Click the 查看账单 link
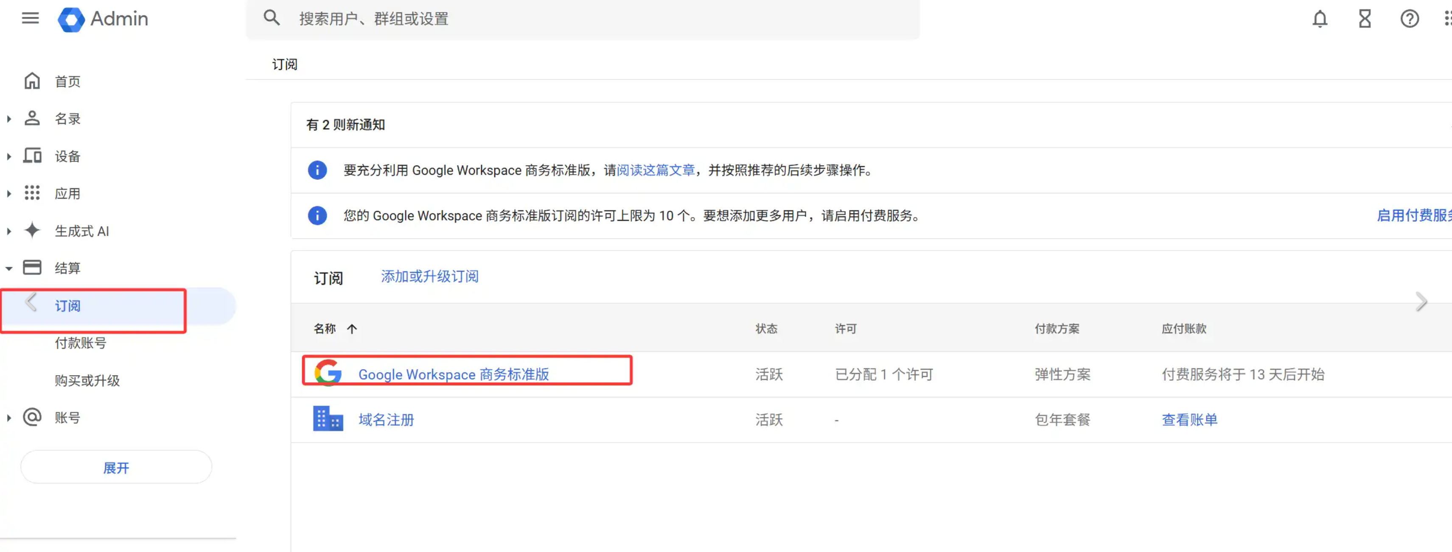Viewport: 1452px width, 552px height. coord(1189,420)
